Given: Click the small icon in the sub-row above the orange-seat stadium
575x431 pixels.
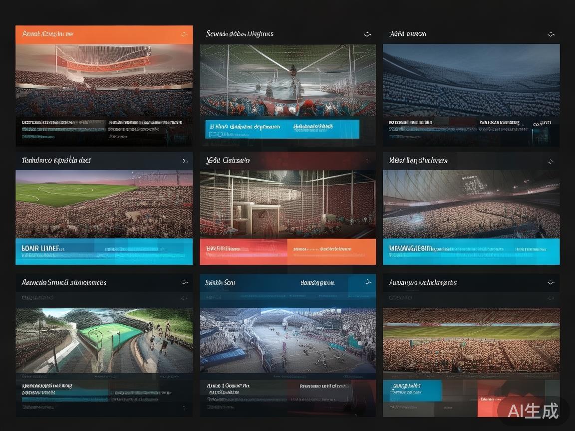Looking at the screenshot, I should pos(551,298).
